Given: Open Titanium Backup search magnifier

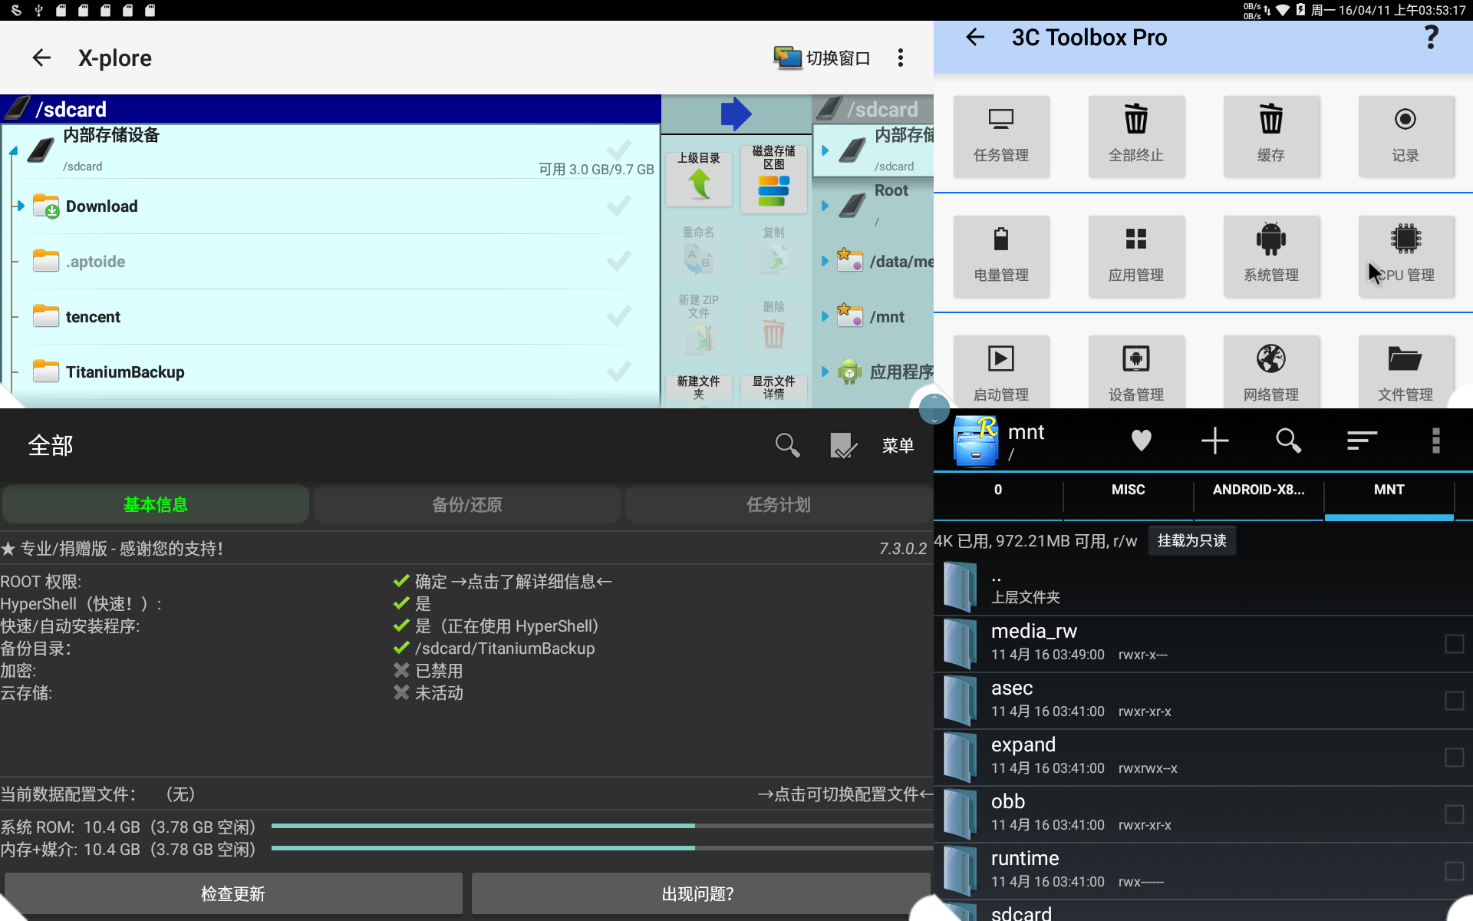Looking at the screenshot, I should pyautogui.click(x=787, y=445).
